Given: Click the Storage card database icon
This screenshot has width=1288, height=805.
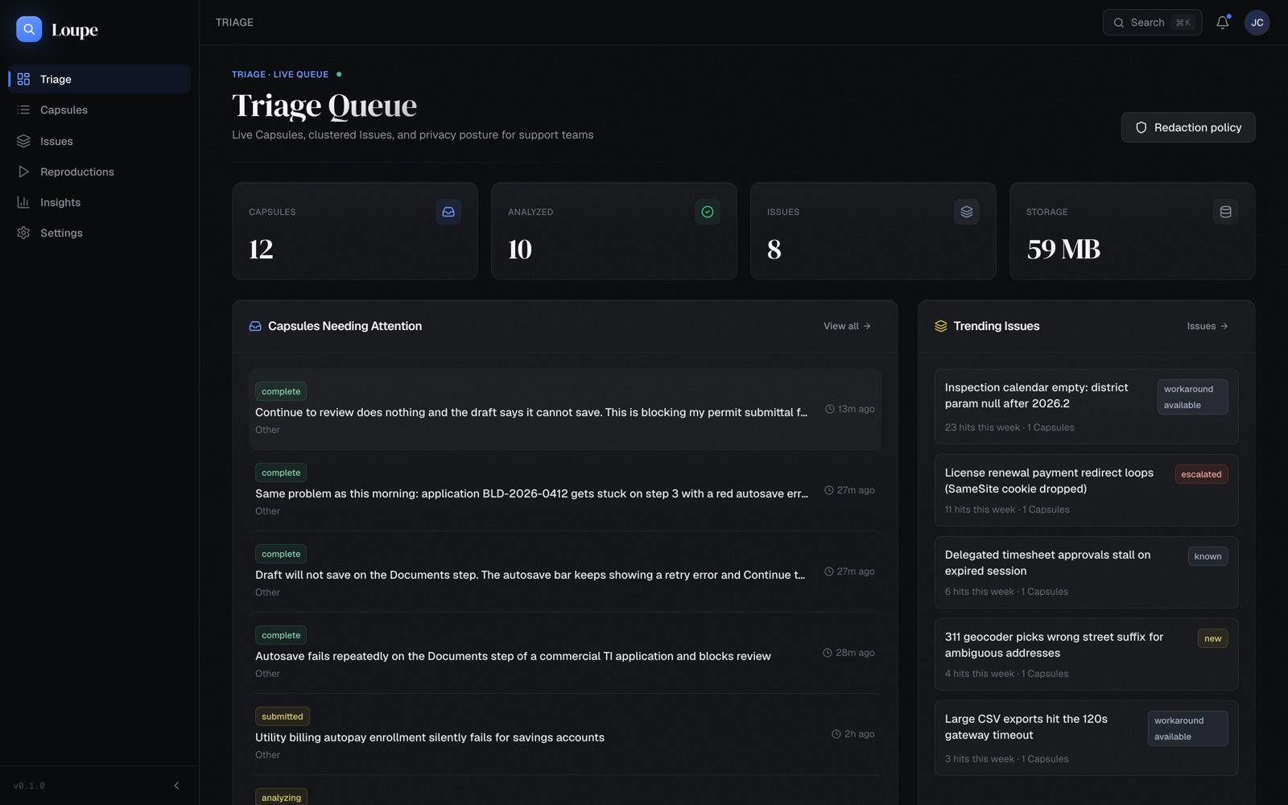Looking at the screenshot, I should point(1226,212).
